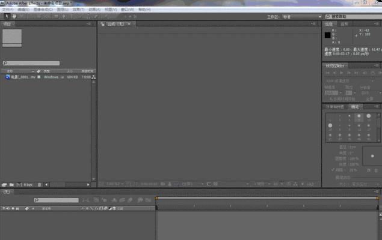Toggle the lock column icon in timeline header
Viewport: 382px width, 240px height.
pos(19,208)
